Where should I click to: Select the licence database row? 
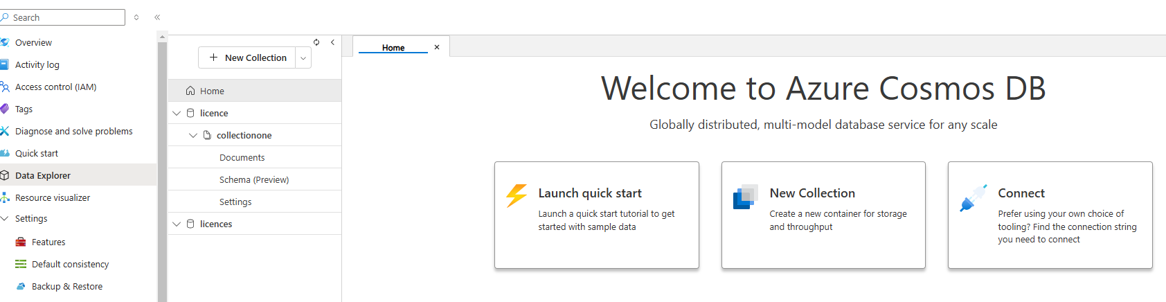pyautogui.click(x=255, y=113)
